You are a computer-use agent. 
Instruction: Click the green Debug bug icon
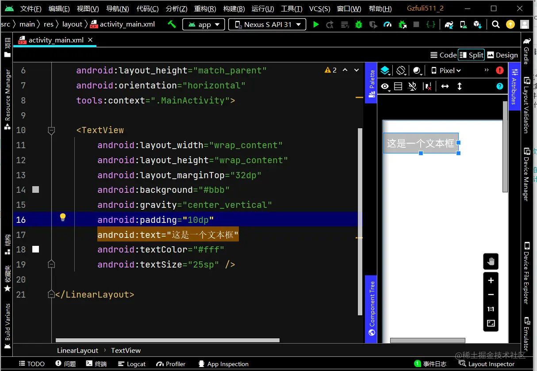359,24
